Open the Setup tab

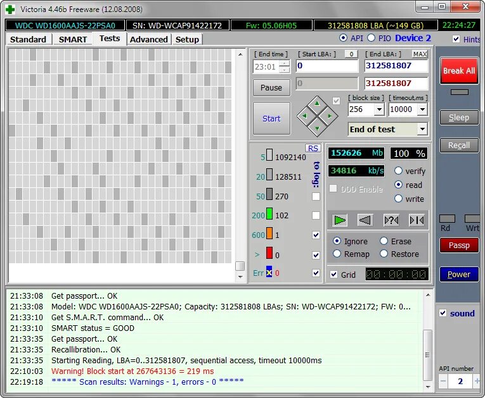point(187,39)
